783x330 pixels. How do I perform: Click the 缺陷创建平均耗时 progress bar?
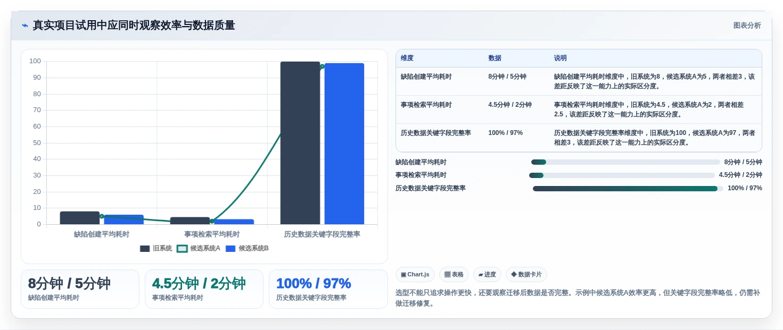(625, 162)
